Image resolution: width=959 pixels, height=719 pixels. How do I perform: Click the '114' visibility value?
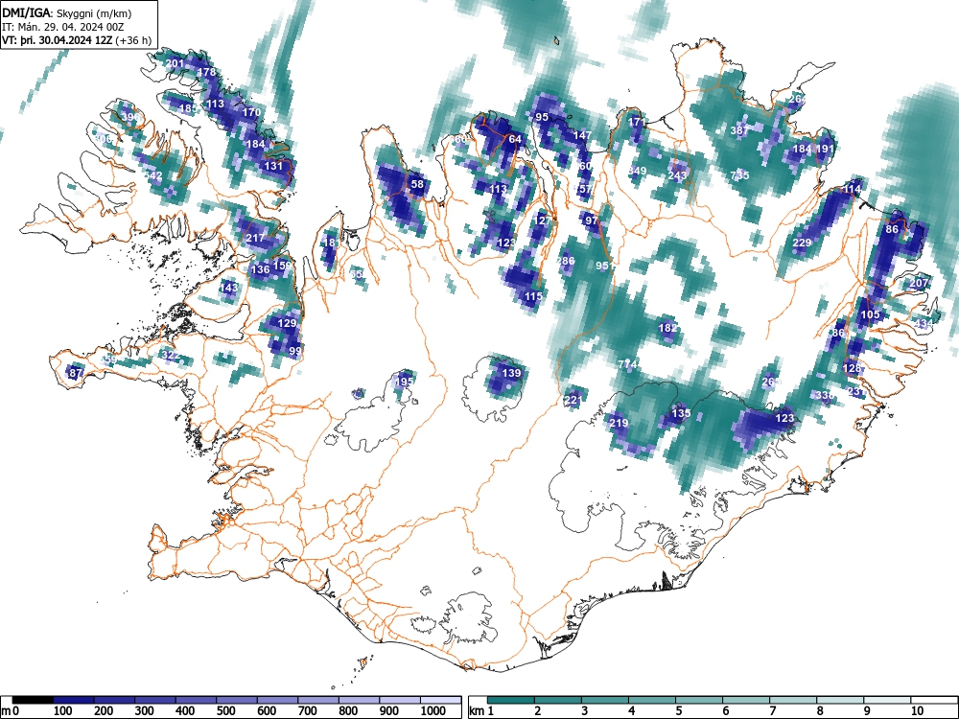[x=852, y=190]
